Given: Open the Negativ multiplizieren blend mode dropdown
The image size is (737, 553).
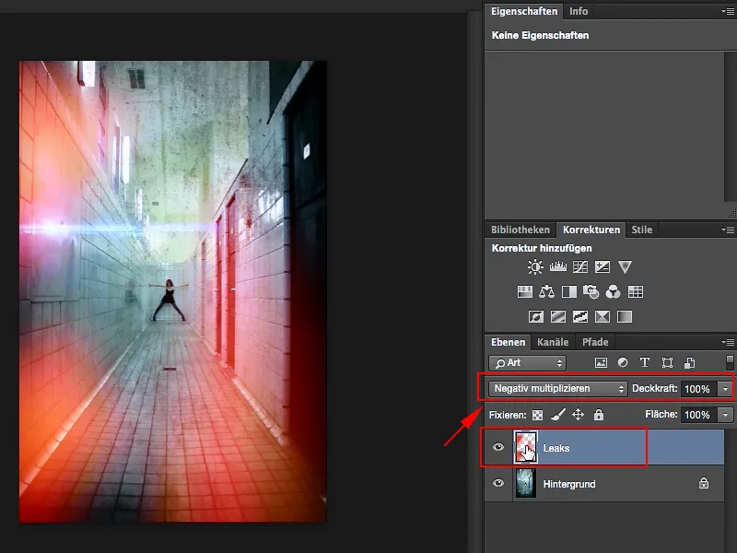Looking at the screenshot, I should [x=557, y=388].
